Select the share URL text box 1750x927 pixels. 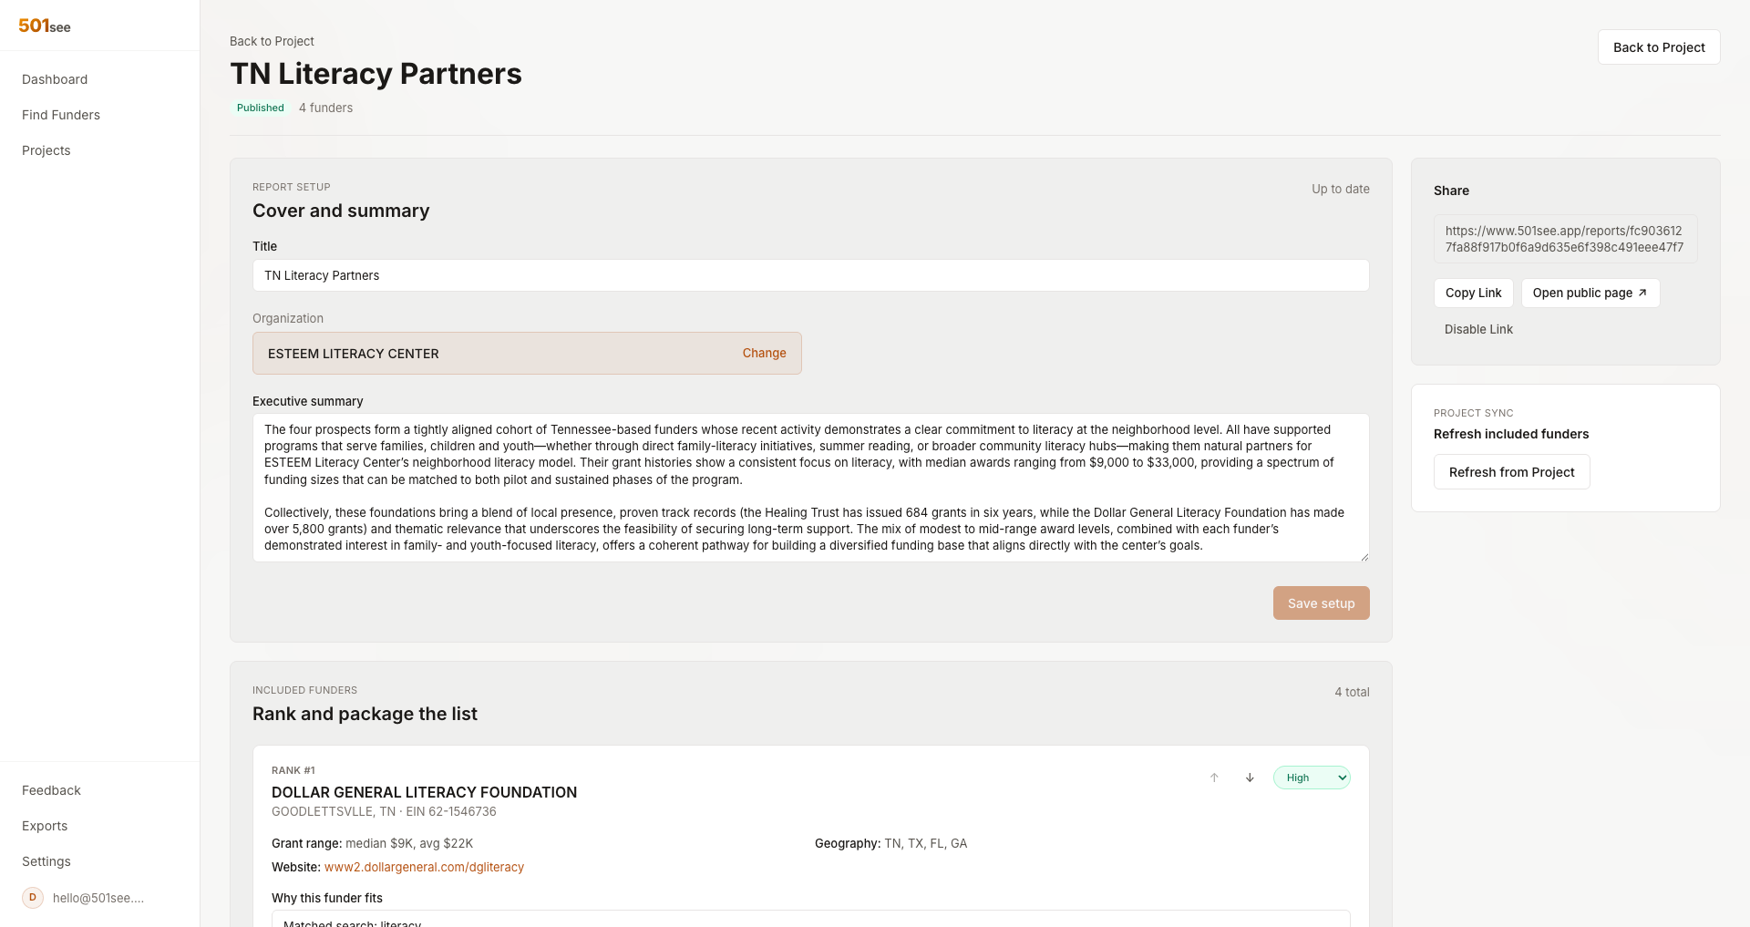(x=1565, y=239)
